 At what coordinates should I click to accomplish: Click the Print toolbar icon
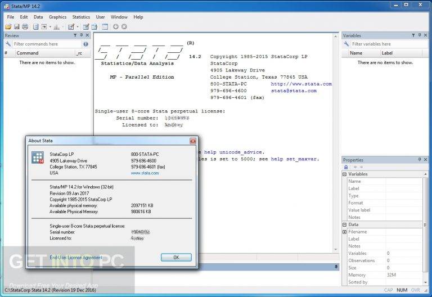(25, 27)
